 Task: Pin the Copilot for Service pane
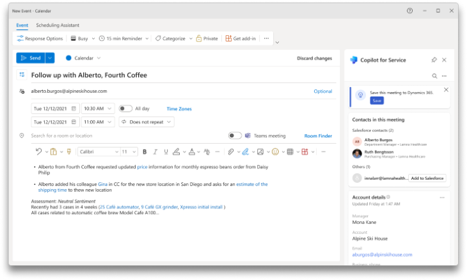coord(434,60)
